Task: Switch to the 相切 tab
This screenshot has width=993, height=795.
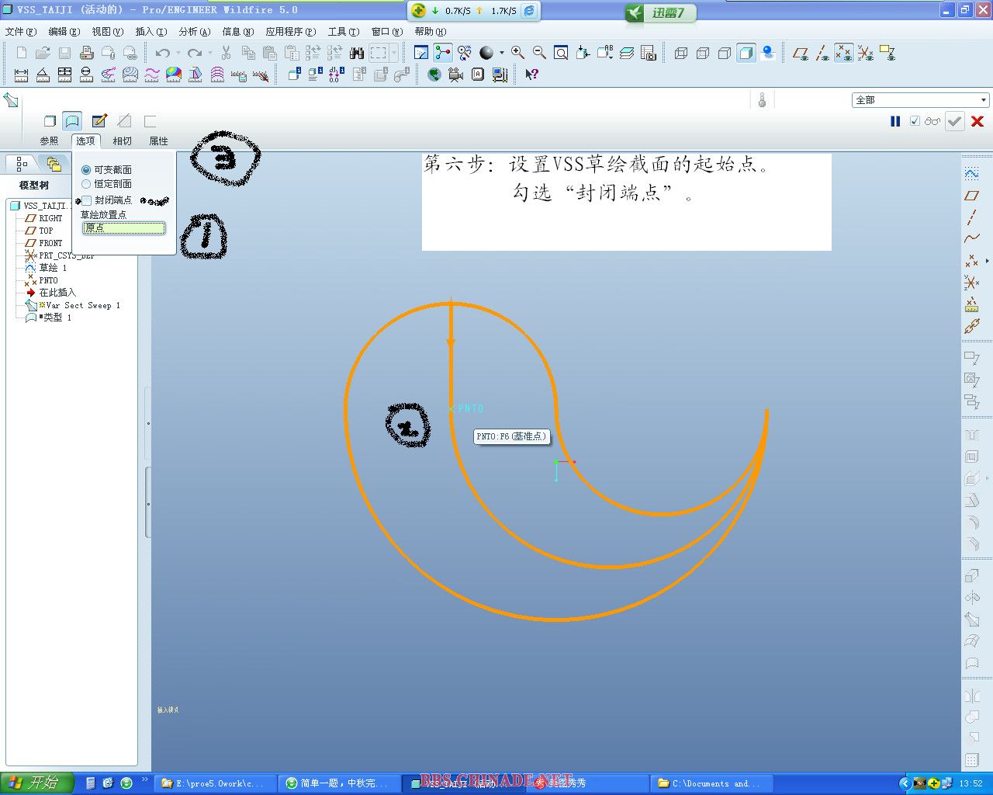Action: point(122,141)
